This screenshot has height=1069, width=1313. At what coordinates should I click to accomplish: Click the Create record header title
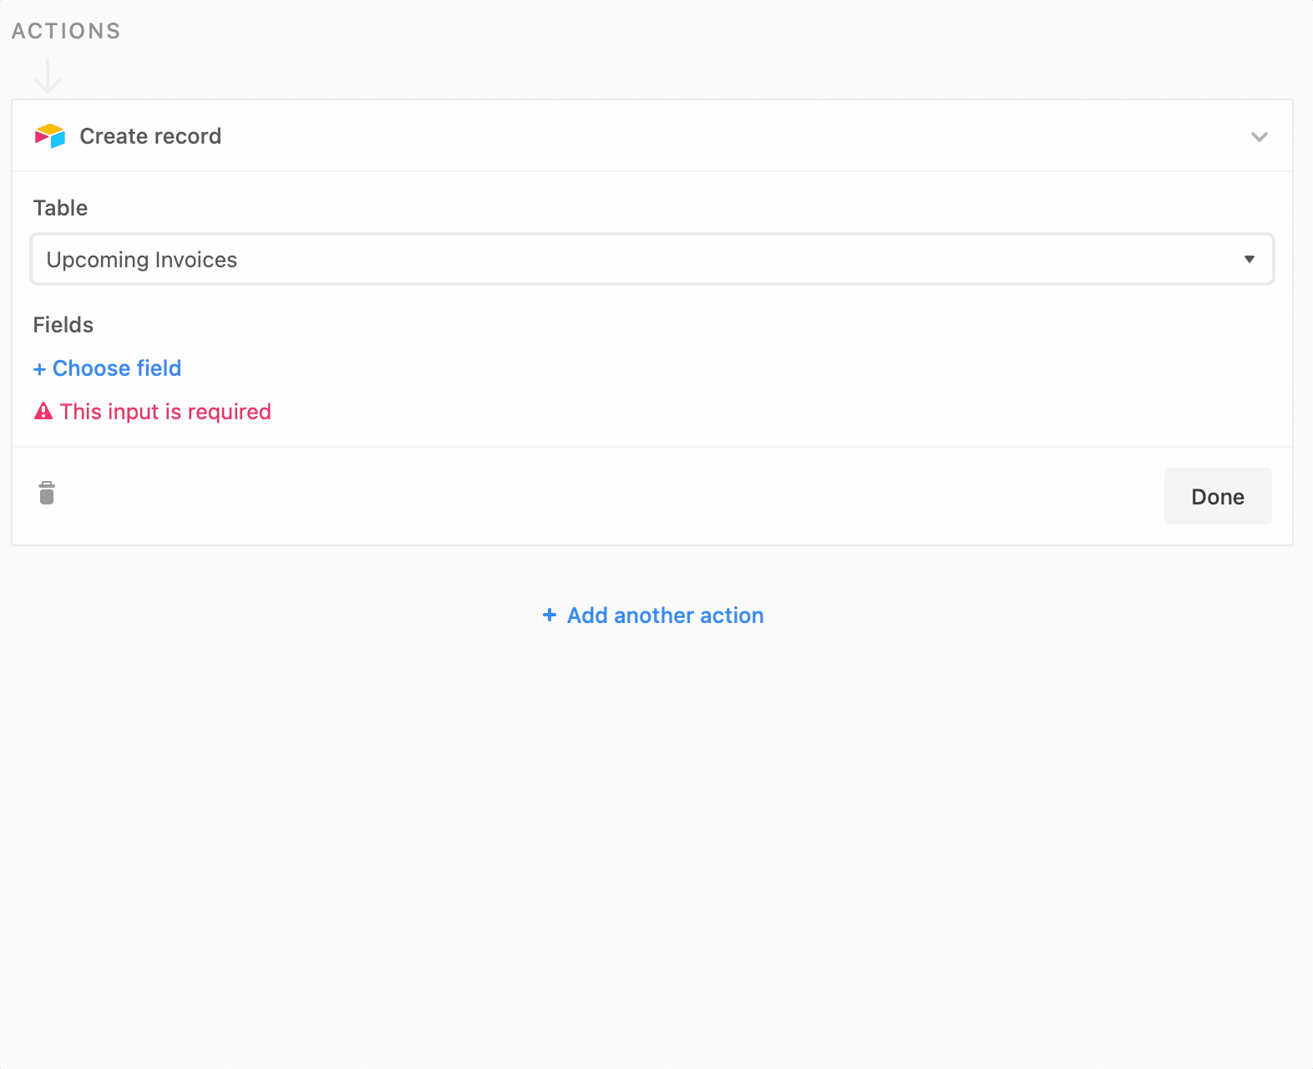(150, 136)
